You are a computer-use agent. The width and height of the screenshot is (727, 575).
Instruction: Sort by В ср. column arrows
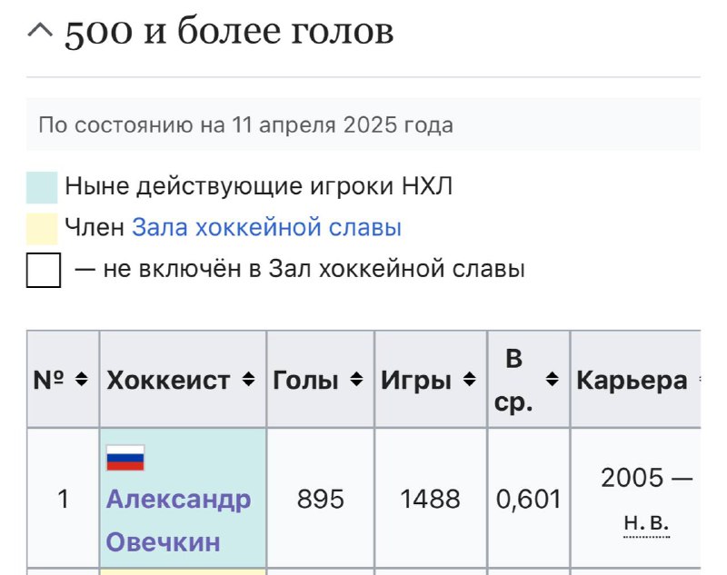[553, 379]
